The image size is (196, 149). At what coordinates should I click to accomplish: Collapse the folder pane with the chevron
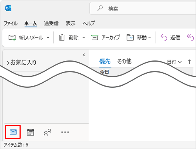coord(84,55)
